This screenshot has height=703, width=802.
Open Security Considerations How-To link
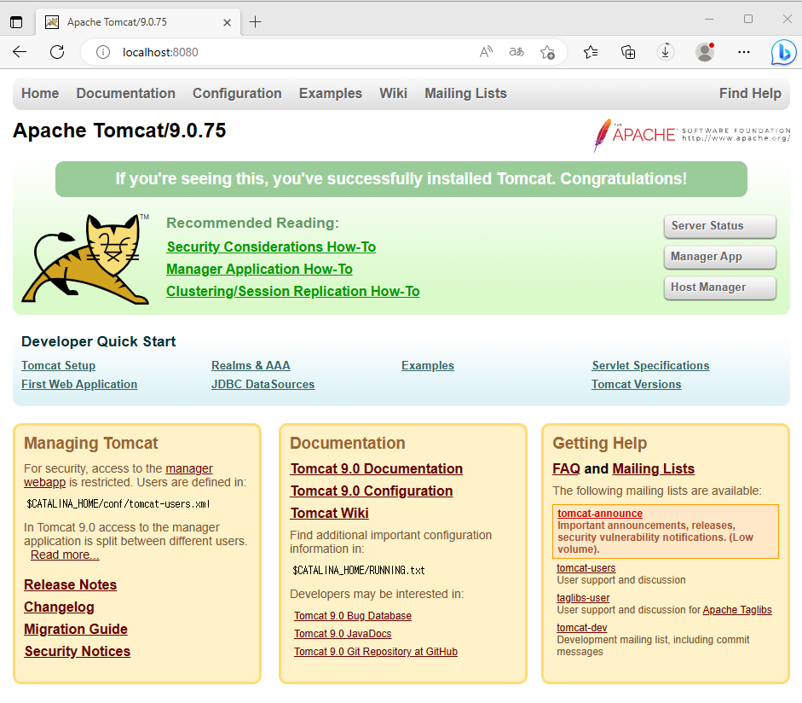[271, 247]
